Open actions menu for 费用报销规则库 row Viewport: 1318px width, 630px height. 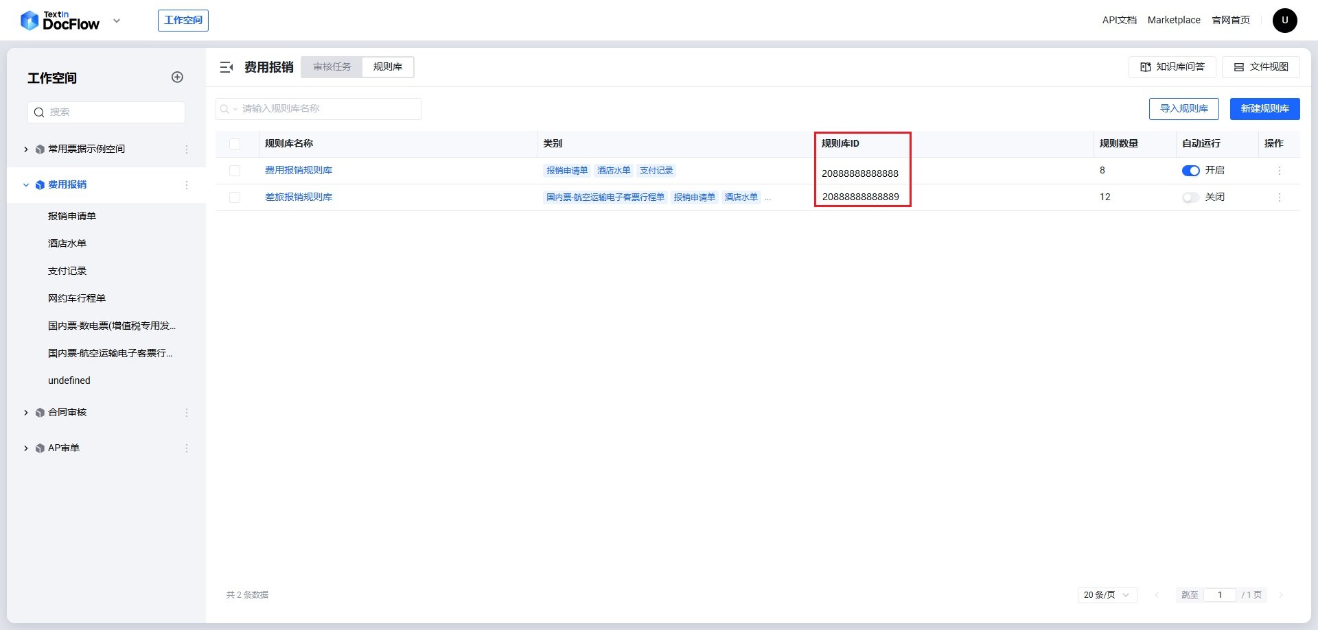1280,171
